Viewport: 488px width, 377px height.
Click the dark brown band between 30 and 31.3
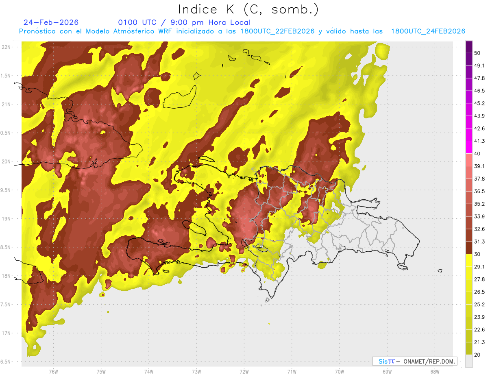(469, 248)
